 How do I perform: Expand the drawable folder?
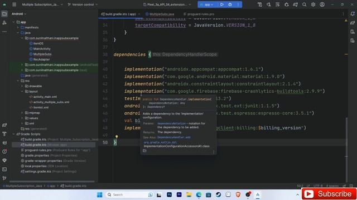coord(22,86)
